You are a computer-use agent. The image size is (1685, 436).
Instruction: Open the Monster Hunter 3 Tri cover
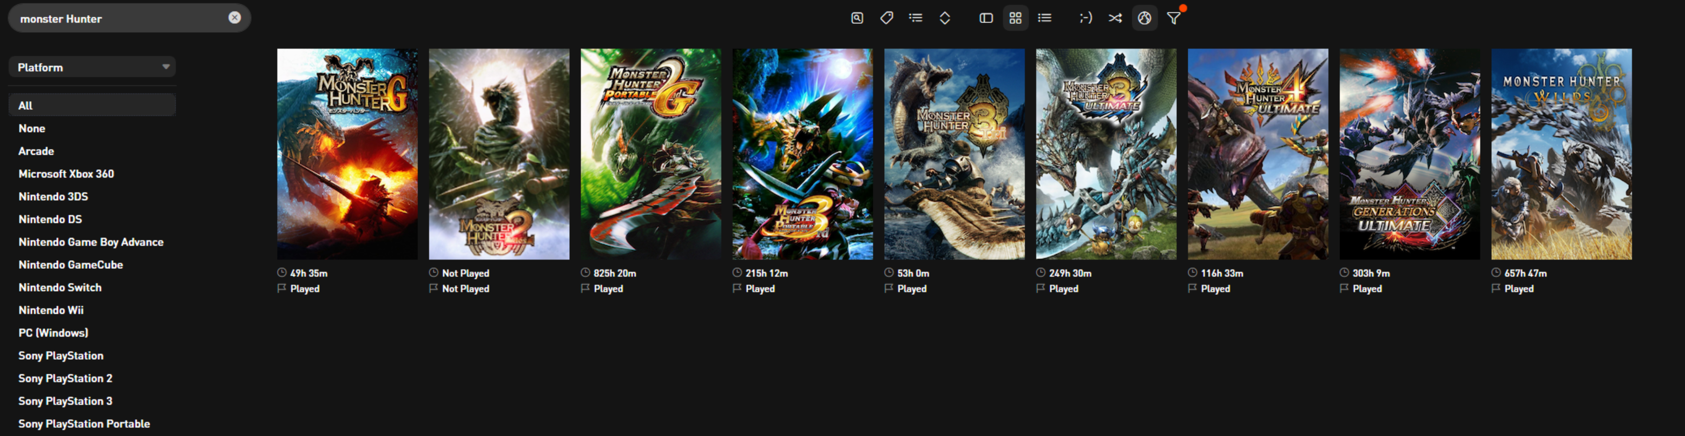(955, 154)
